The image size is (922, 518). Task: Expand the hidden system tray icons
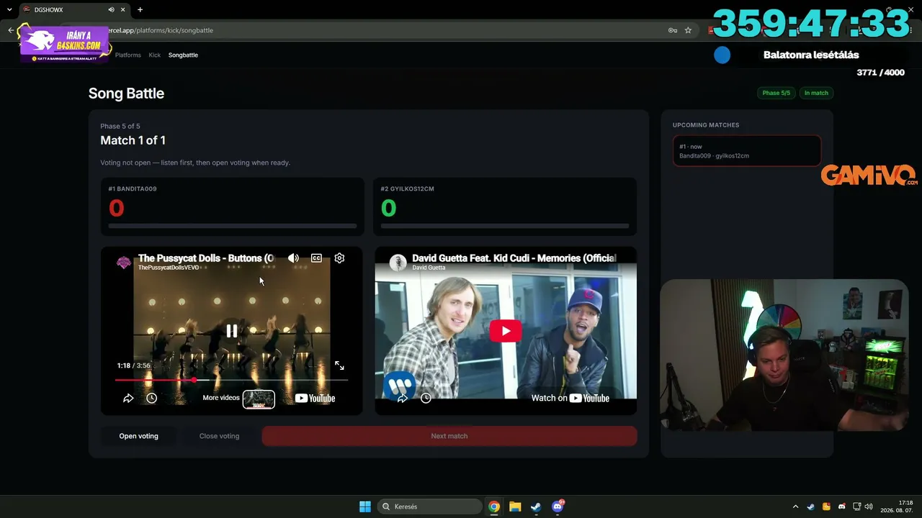pyautogui.click(x=795, y=506)
